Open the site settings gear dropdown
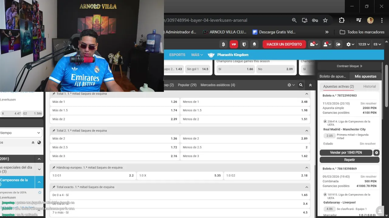The height and width of the screenshot is (218, 389). (350, 44)
